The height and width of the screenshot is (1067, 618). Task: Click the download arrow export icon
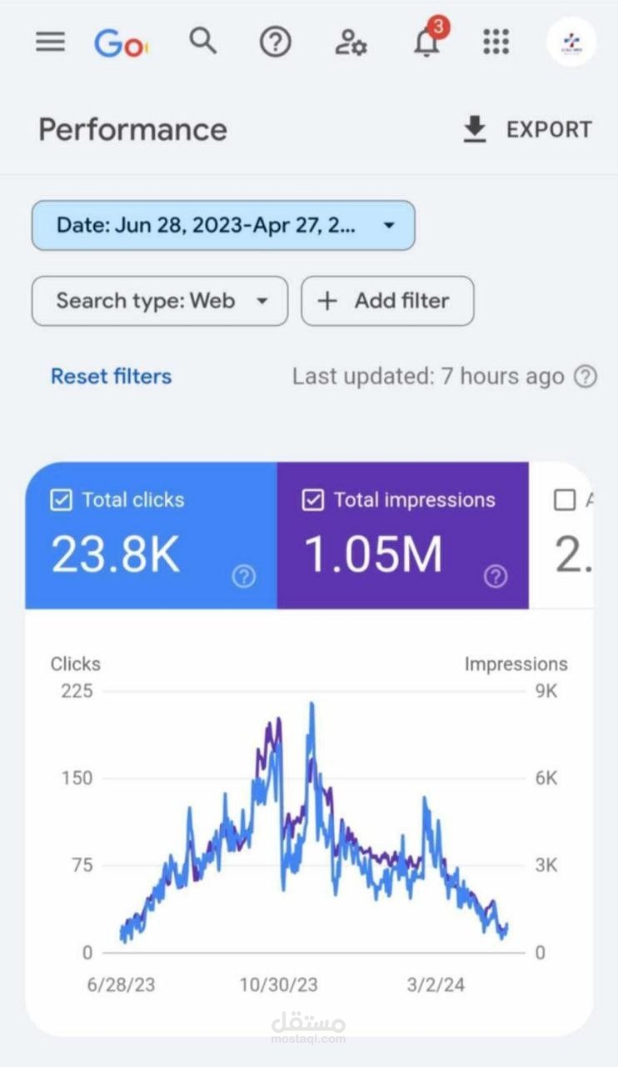(x=475, y=130)
